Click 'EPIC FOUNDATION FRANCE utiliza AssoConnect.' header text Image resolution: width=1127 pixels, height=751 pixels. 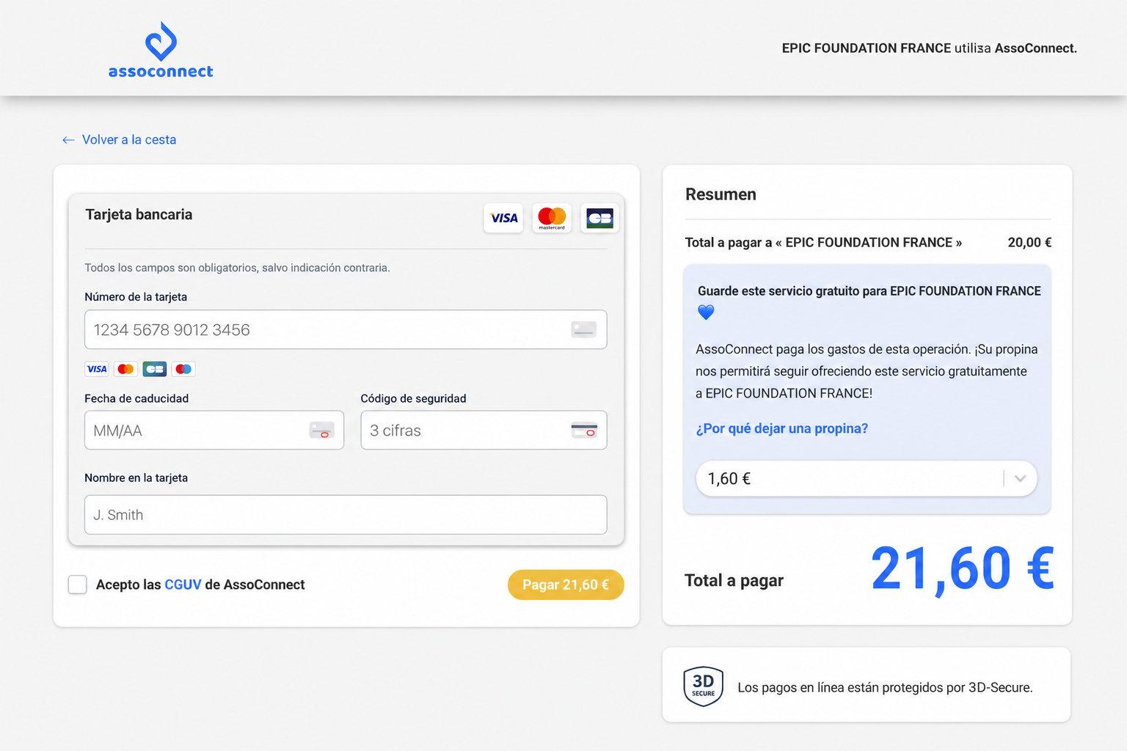pyautogui.click(x=930, y=48)
